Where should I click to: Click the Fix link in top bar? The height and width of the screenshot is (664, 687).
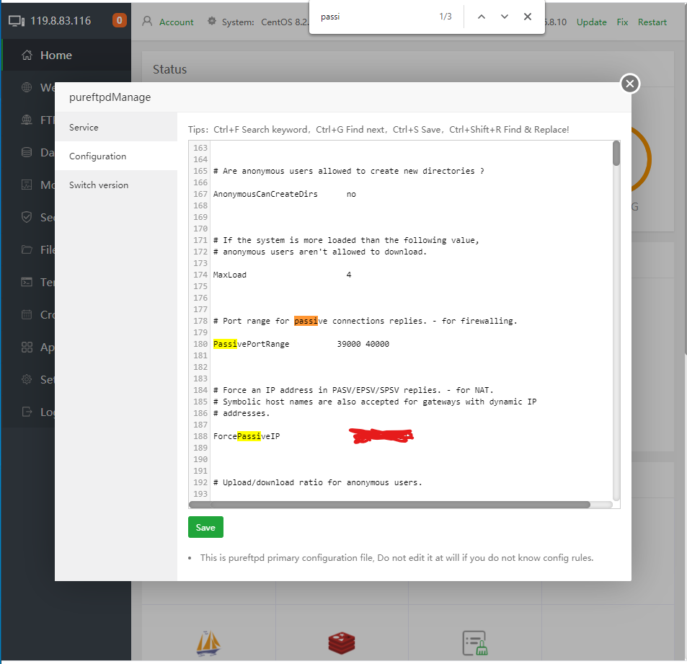point(622,22)
